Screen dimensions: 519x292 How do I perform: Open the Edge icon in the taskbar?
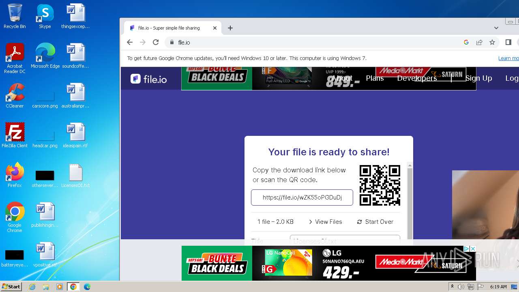coord(87,287)
